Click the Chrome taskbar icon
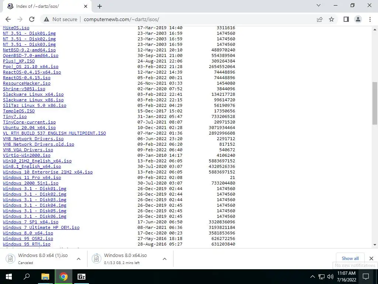This screenshot has height=284, width=378. pos(63,277)
